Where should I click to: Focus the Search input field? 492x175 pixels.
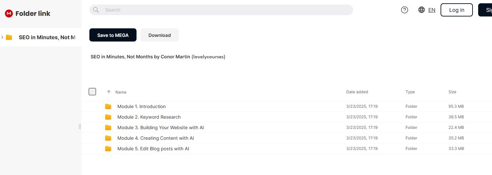tap(224, 10)
